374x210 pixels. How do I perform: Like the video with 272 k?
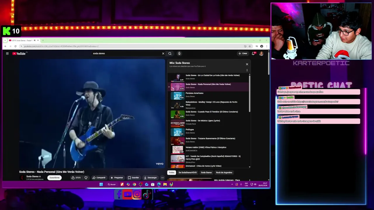pyautogui.click(x=76, y=178)
